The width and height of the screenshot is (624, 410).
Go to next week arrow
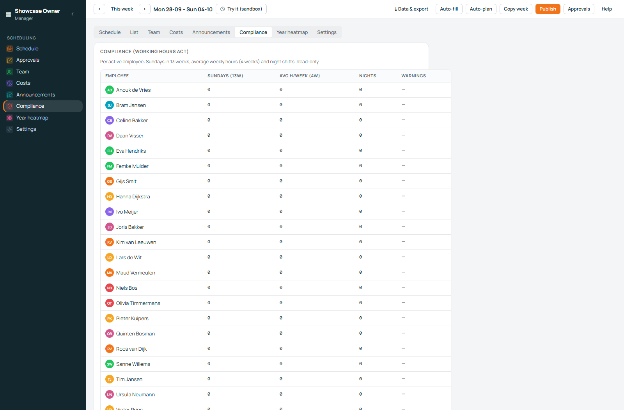[145, 9]
